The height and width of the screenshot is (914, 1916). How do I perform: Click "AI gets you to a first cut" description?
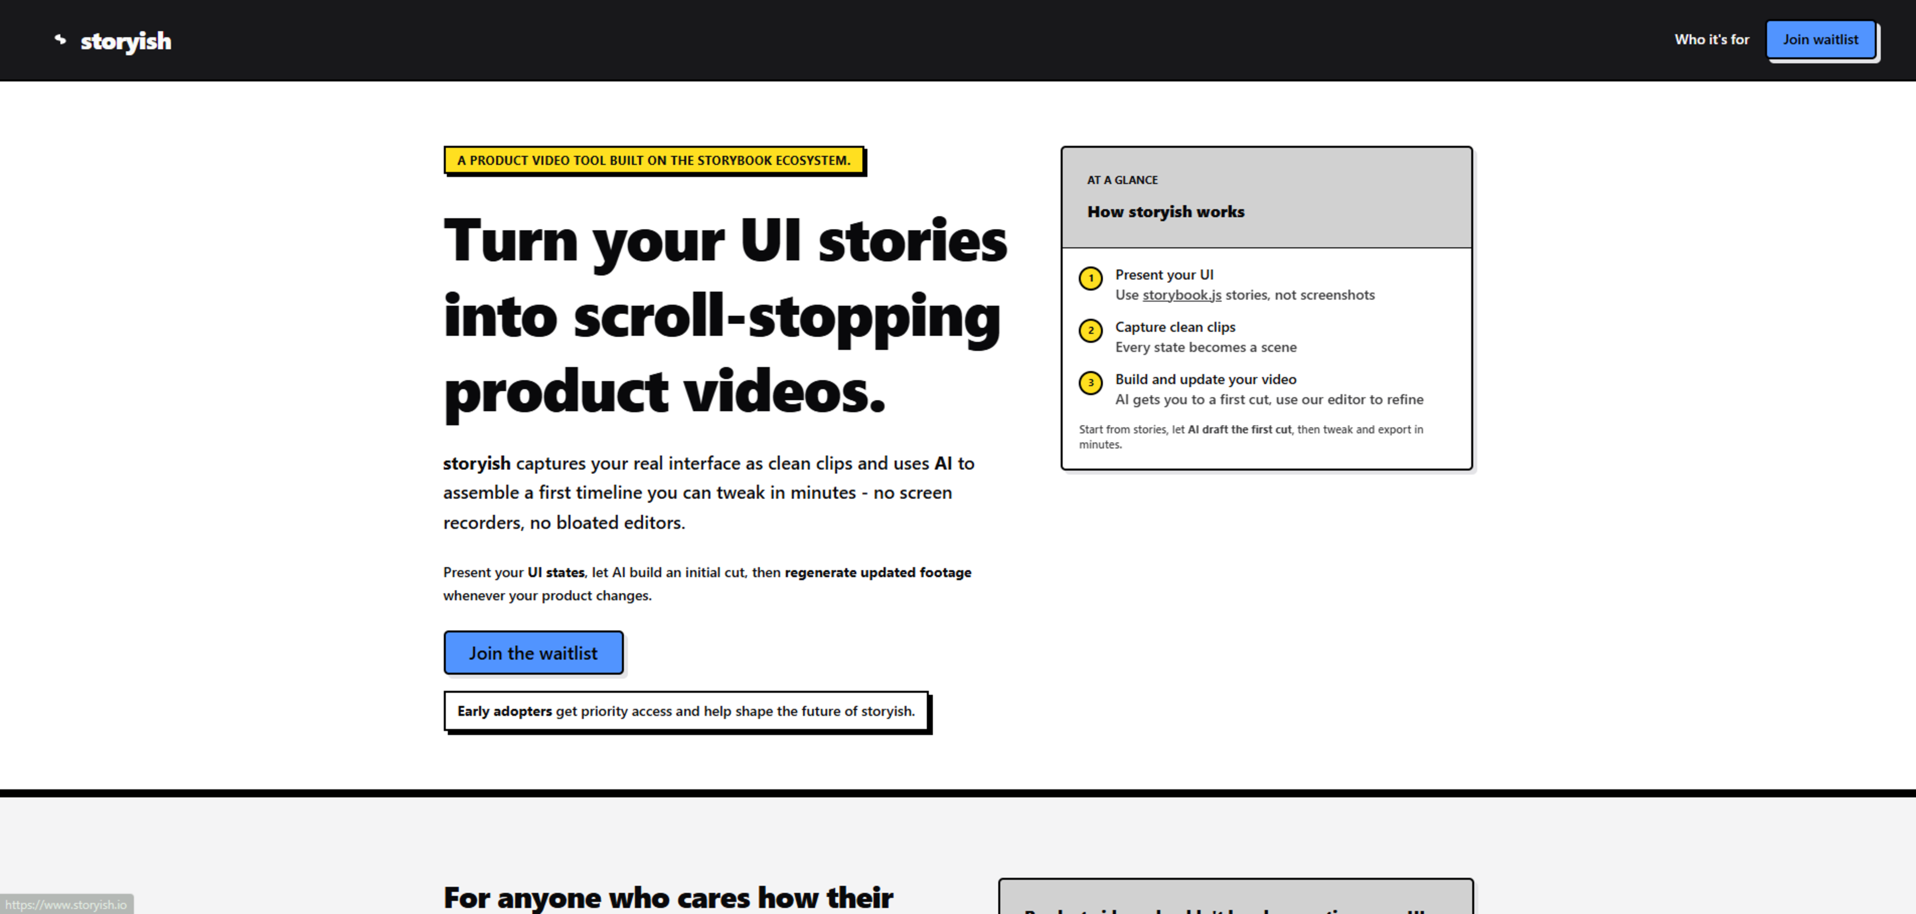point(1269,400)
